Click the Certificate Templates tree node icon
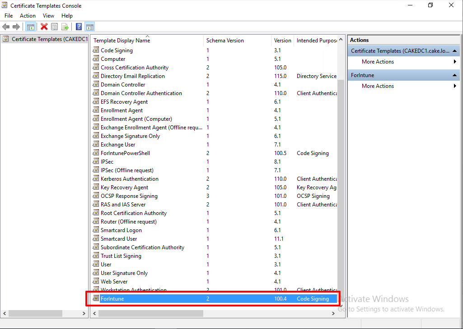 (x=6, y=39)
